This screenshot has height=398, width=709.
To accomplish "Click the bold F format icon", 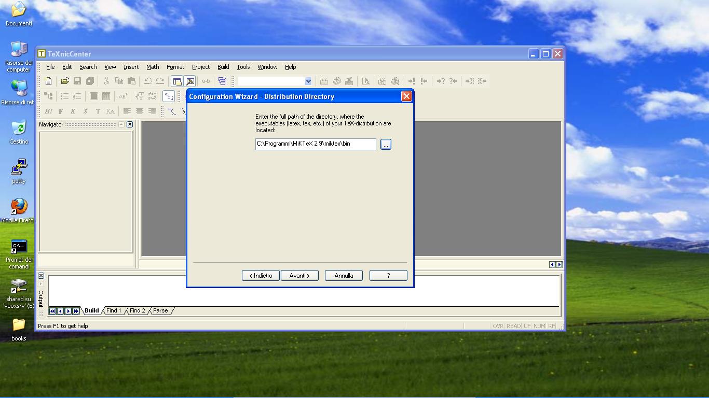I will point(61,111).
